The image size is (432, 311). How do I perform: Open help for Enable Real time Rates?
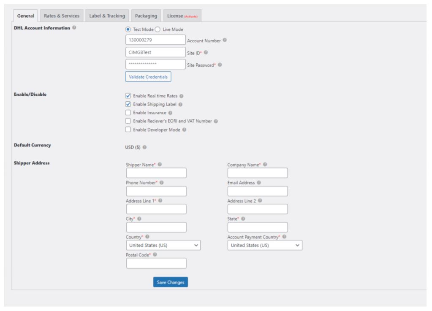[x=181, y=96]
